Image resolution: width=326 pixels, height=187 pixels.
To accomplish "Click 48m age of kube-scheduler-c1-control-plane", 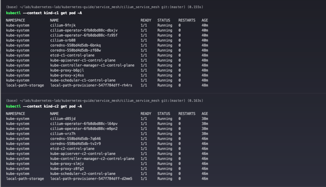I will click(x=205, y=80).
